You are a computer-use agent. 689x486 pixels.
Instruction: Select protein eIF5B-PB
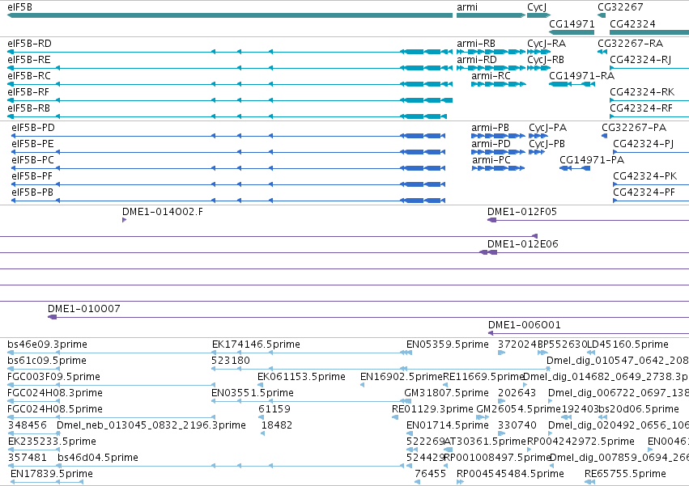pyautogui.click(x=228, y=201)
